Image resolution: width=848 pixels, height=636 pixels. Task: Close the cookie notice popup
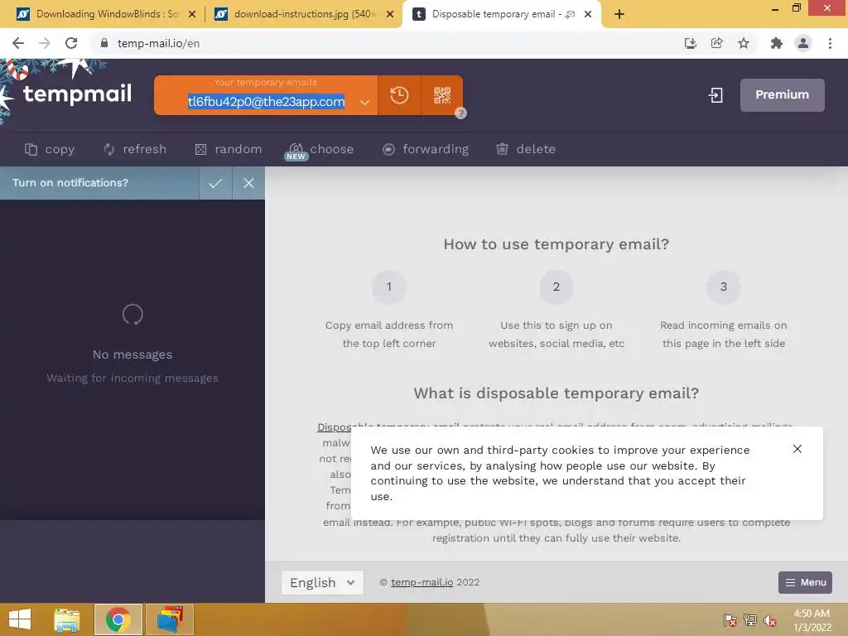pyautogui.click(x=797, y=449)
